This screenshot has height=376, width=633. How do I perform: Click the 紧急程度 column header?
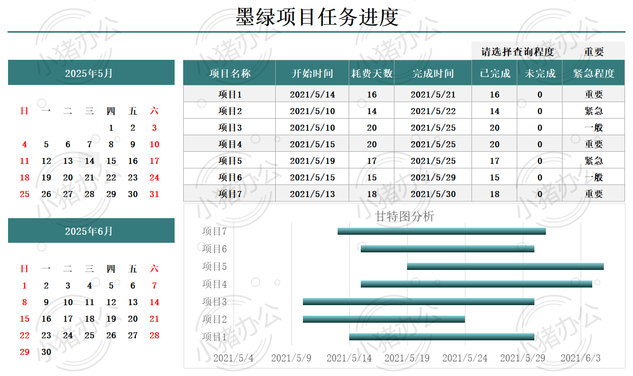click(594, 73)
